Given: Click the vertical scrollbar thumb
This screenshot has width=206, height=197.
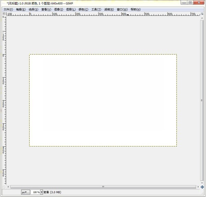Looking at the screenshot, I should click(x=202, y=100).
